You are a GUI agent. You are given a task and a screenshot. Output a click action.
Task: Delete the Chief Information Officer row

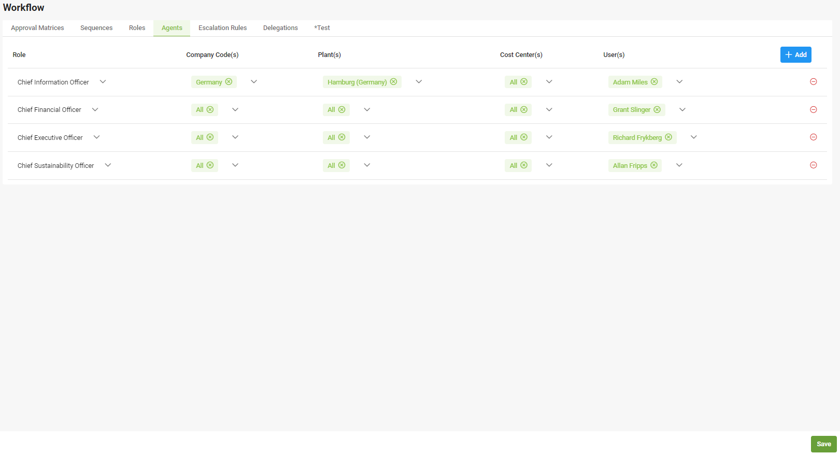[813, 82]
